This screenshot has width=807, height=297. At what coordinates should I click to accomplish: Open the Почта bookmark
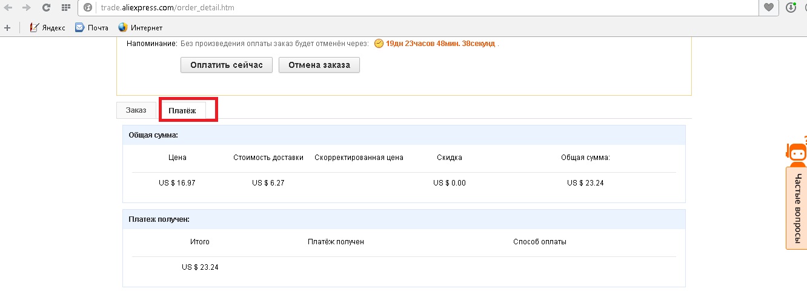[x=91, y=27]
